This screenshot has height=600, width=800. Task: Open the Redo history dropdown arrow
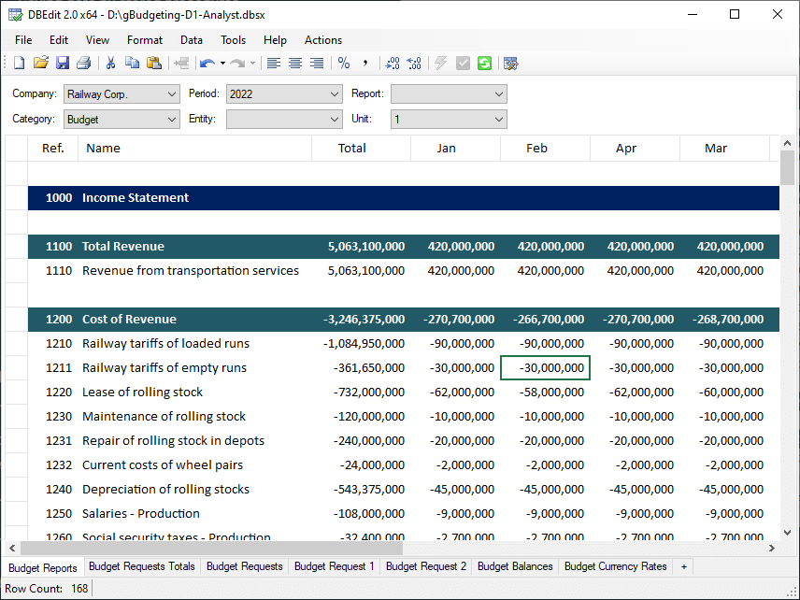point(252,64)
